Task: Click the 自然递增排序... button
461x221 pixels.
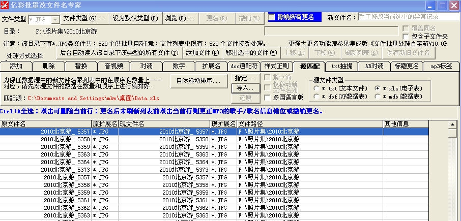Action: tap(198, 81)
